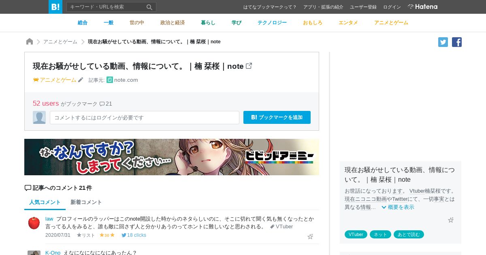Click the あとで読む tag pill
Viewport: 486px width, 255px height.
pos(409,234)
